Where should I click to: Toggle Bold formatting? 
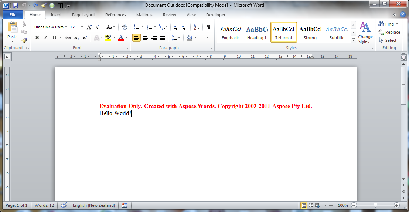pos(37,38)
